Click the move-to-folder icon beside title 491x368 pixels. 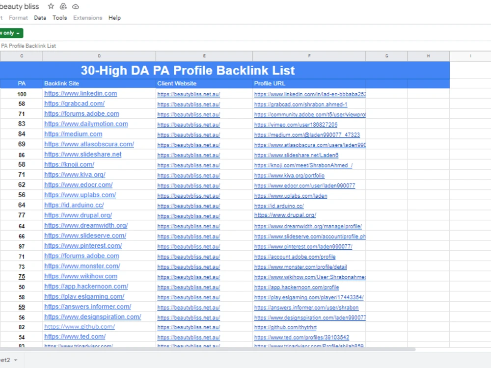(x=63, y=6)
